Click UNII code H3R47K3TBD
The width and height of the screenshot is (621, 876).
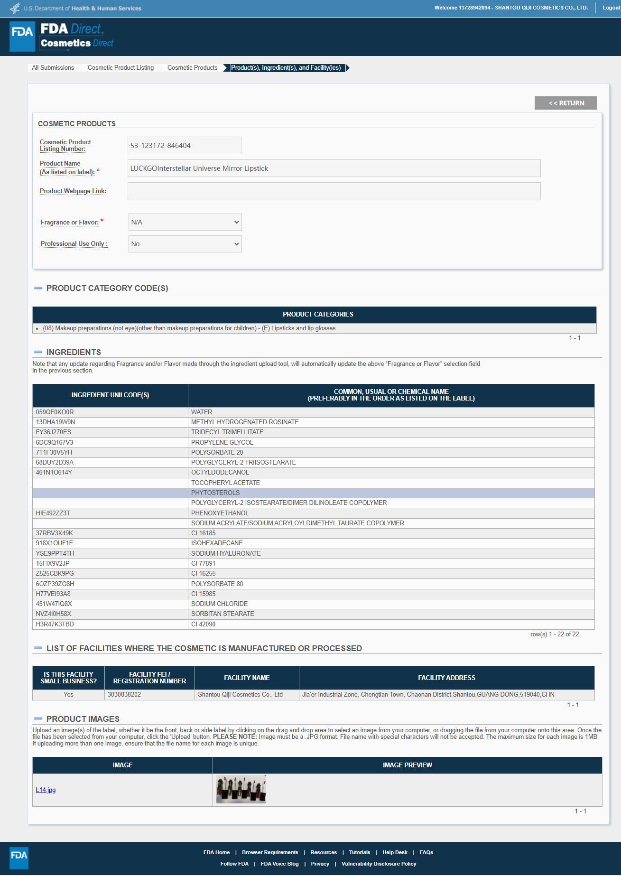point(55,624)
